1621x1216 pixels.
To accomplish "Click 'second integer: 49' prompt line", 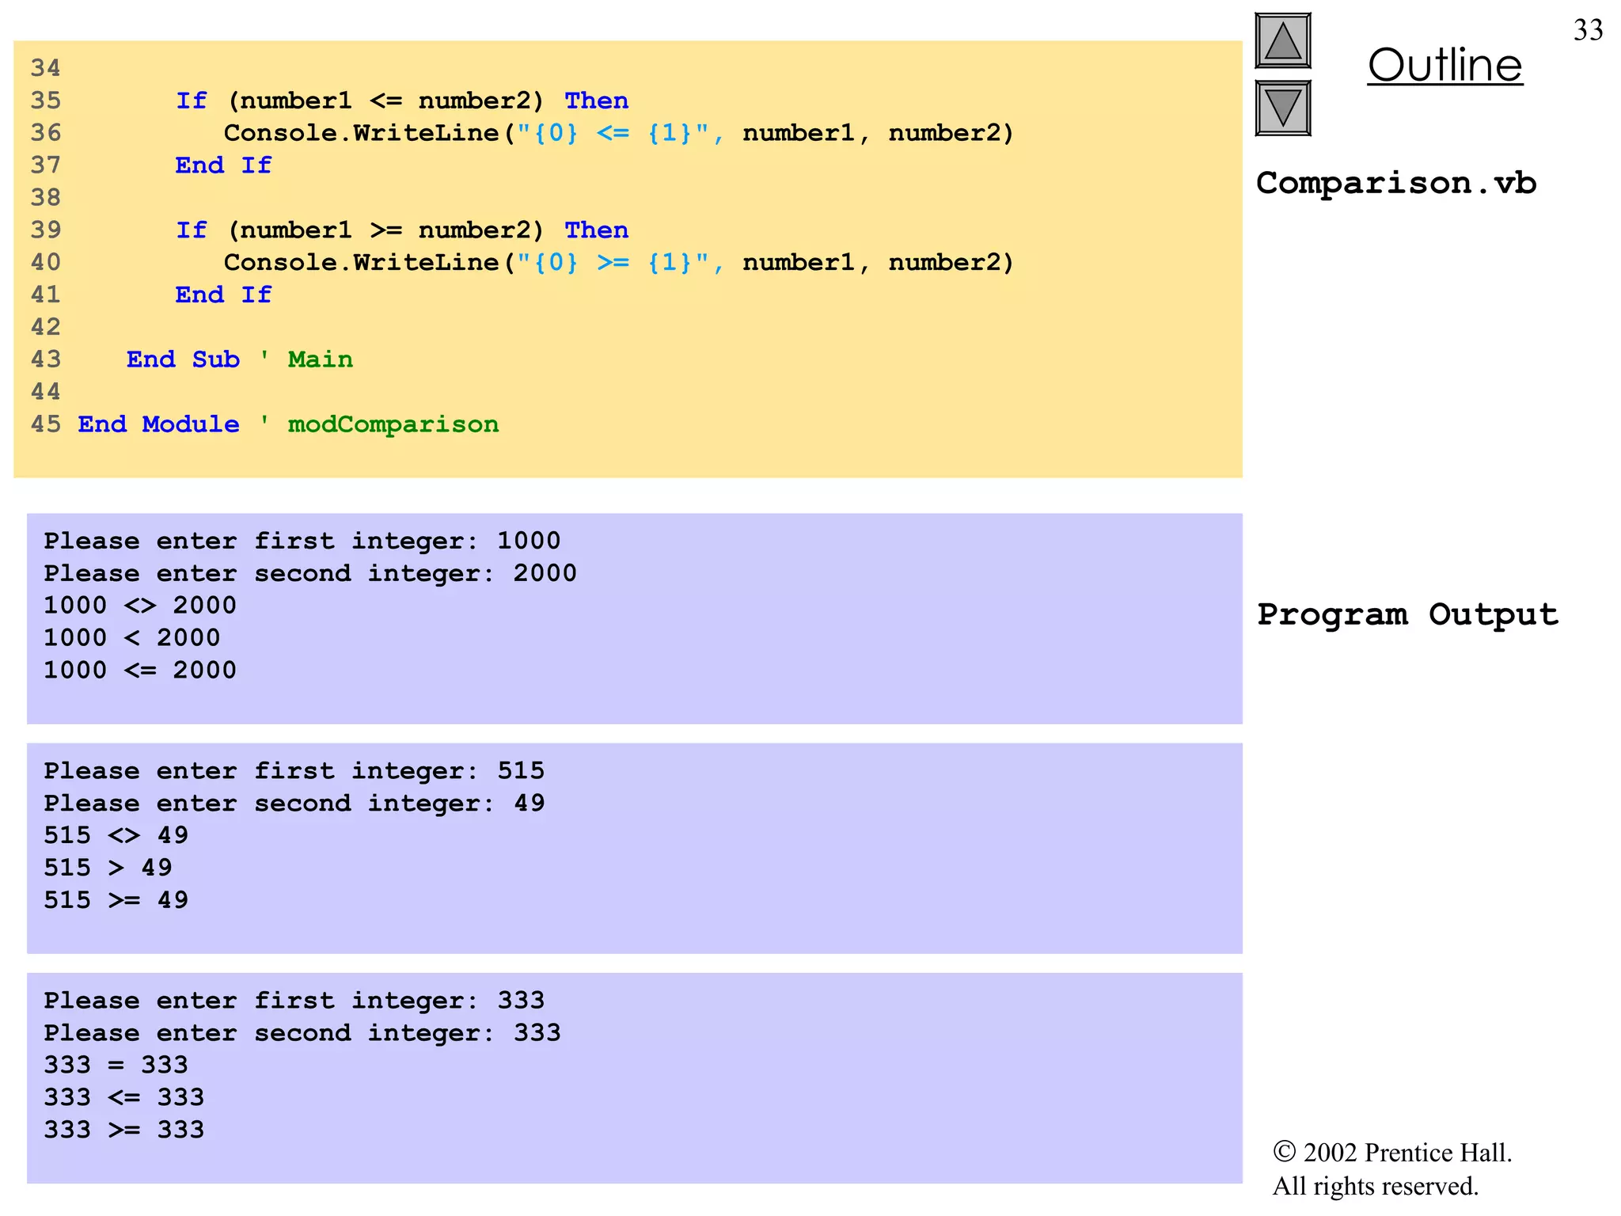I will 294,804.
